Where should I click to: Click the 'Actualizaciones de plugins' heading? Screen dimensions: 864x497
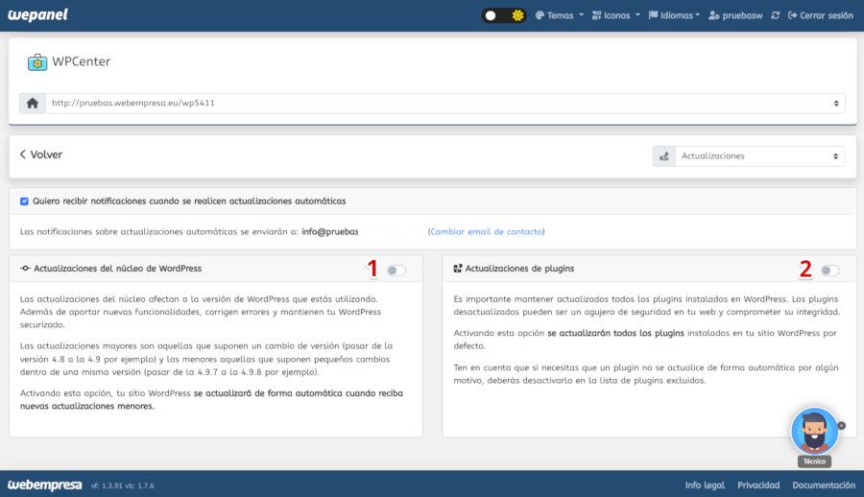click(519, 269)
